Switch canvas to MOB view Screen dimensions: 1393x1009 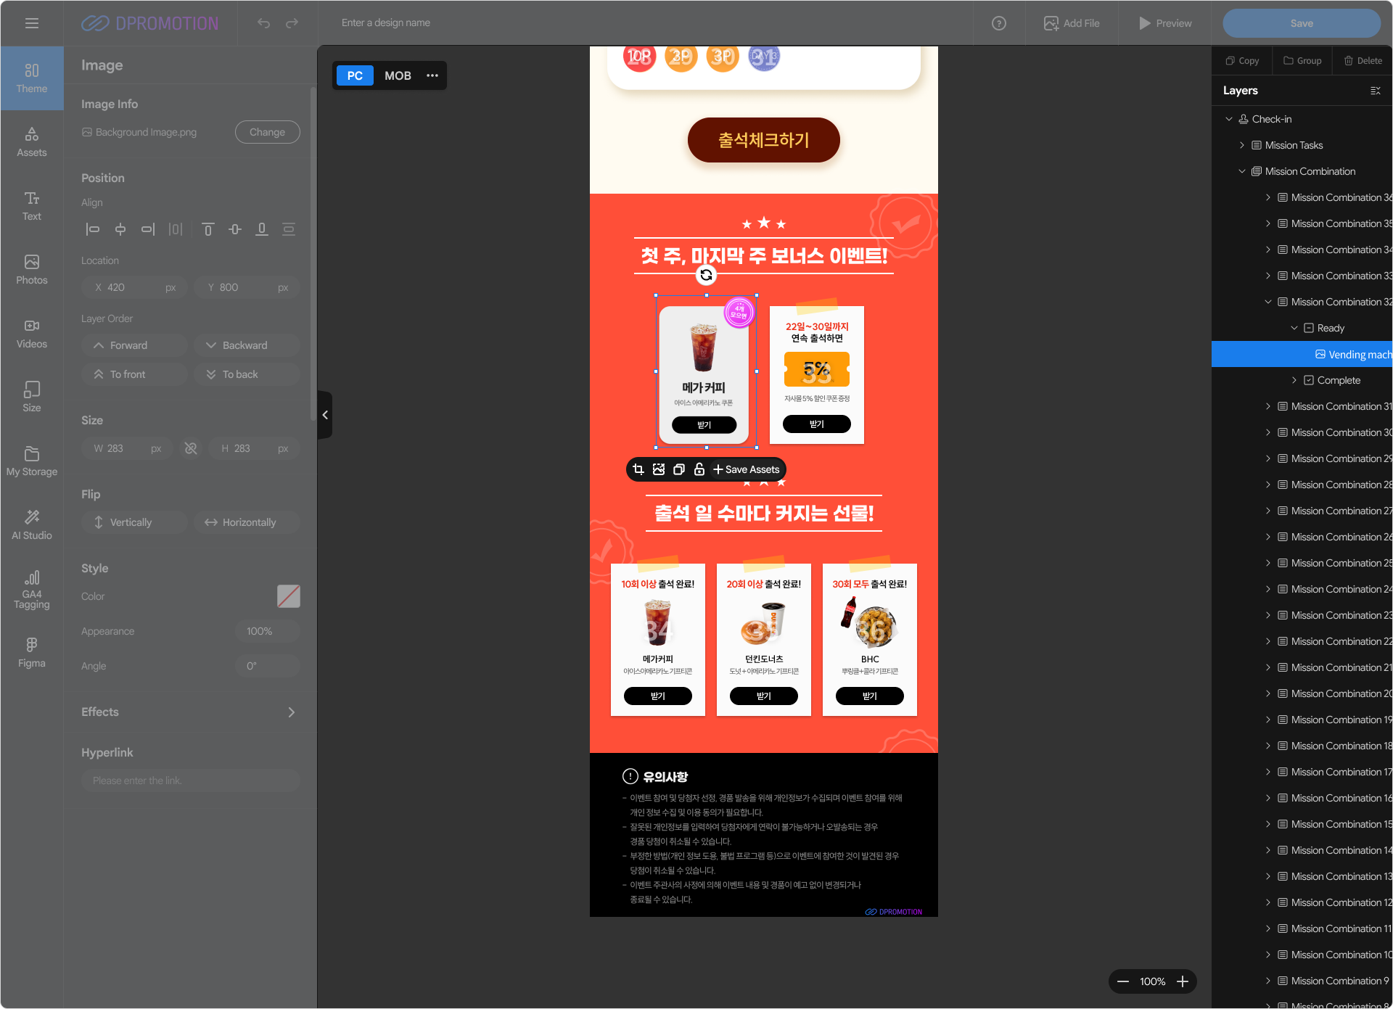(x=398, y=75)
